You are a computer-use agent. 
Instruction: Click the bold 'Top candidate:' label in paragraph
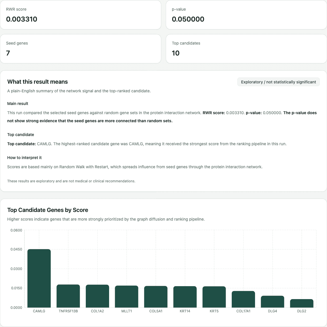[x=22, y=144]
